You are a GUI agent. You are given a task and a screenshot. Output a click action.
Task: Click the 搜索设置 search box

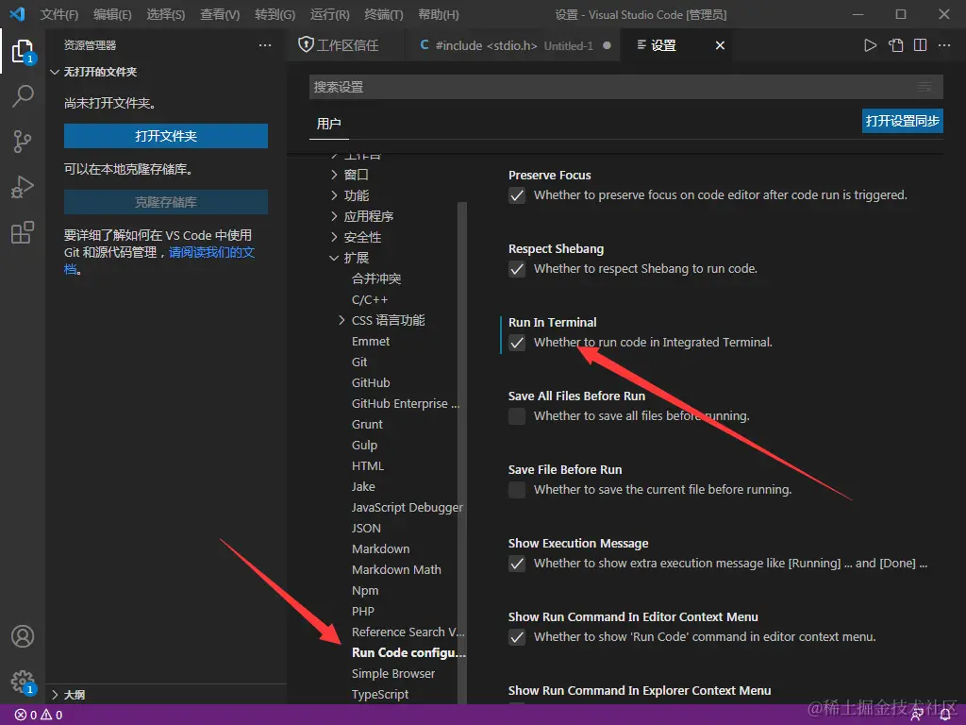(x=613, y=87)
